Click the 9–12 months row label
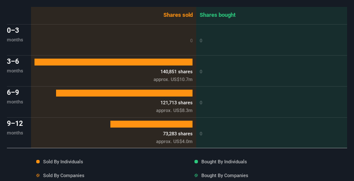The width and height of the screenshot is (354, 181). pos(15,128)
